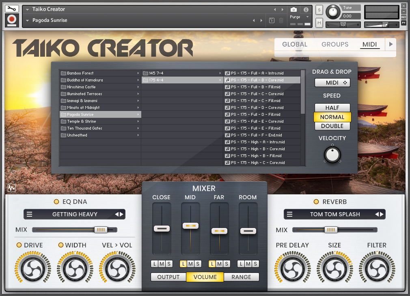Set speed to DOUBLE
This screenshot has width=410, height=296.
point(332,126)
